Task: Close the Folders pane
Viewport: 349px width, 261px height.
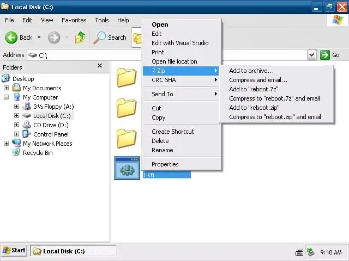Action: click(100, 66)
